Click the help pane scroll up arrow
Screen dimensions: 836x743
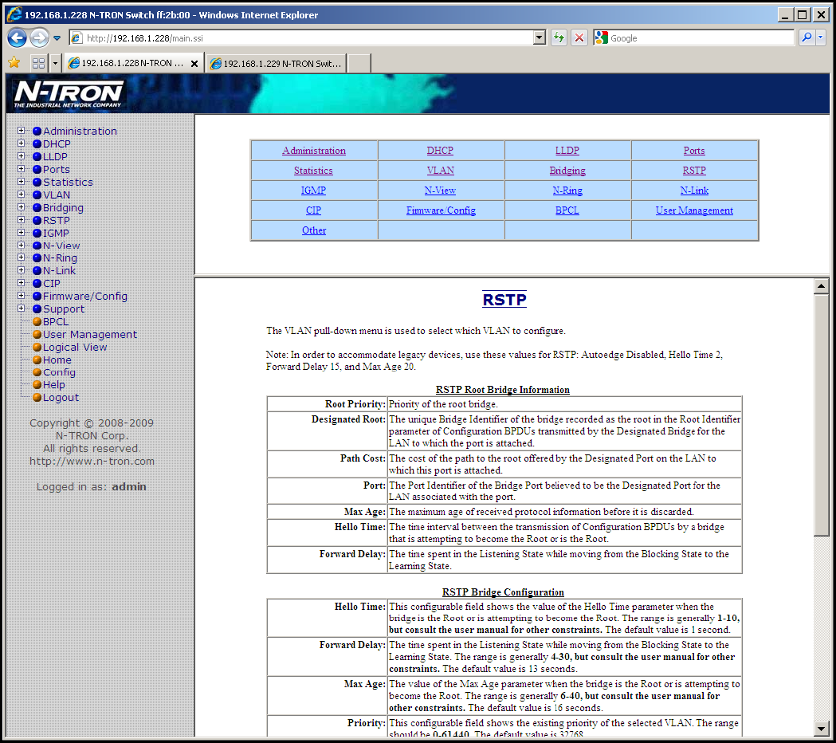tap(821, 286)
